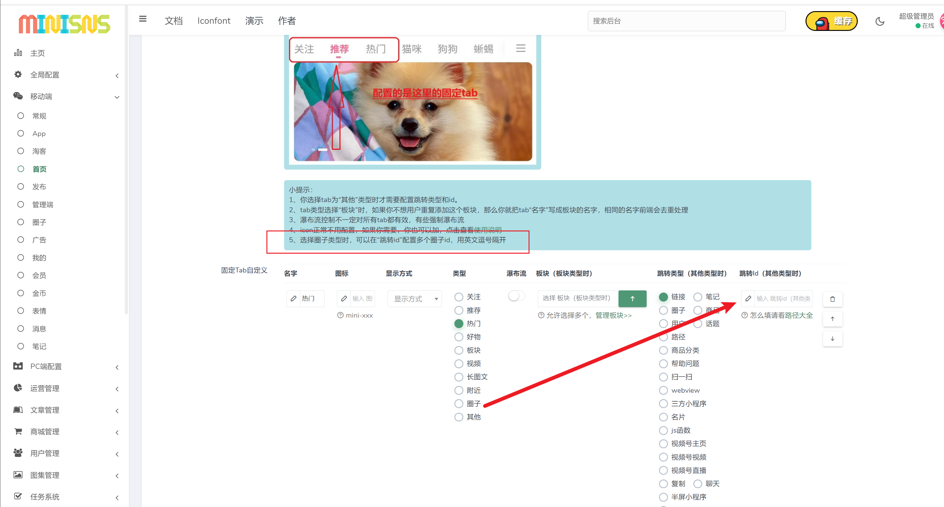Select 其他 type radio button

[x=458, y=417]
